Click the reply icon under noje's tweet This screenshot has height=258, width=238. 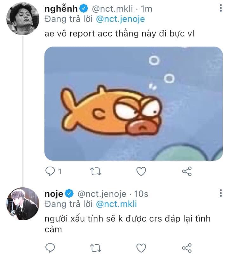tap(50, 248)
